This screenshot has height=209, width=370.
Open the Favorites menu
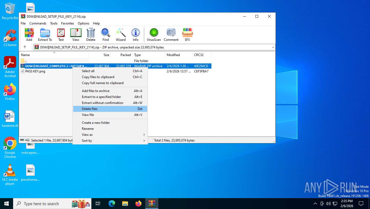(67, 23)
